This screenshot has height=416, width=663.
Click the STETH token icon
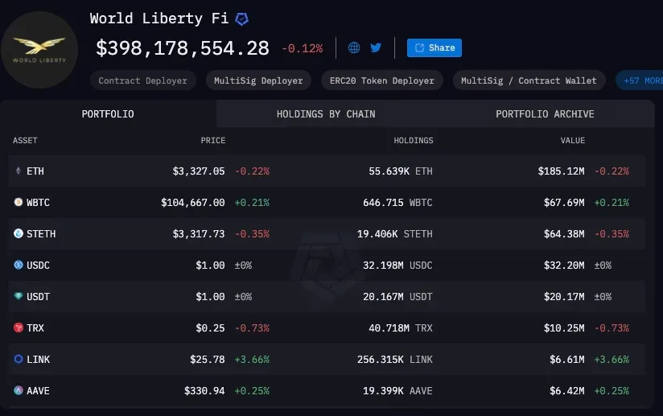pos(19,233)
